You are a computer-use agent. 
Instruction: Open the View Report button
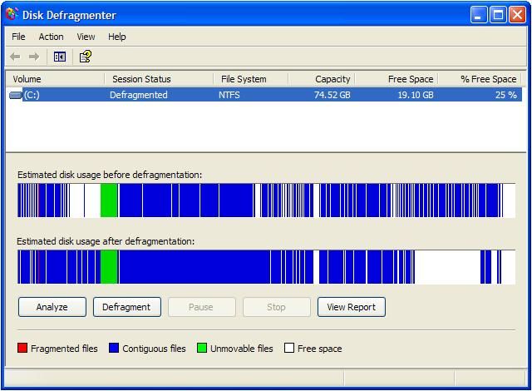click(351, 307)
